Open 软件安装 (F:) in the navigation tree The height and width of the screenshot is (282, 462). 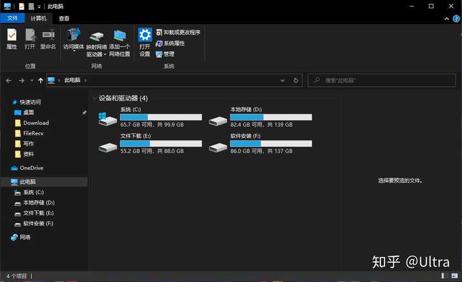(38, 224)
